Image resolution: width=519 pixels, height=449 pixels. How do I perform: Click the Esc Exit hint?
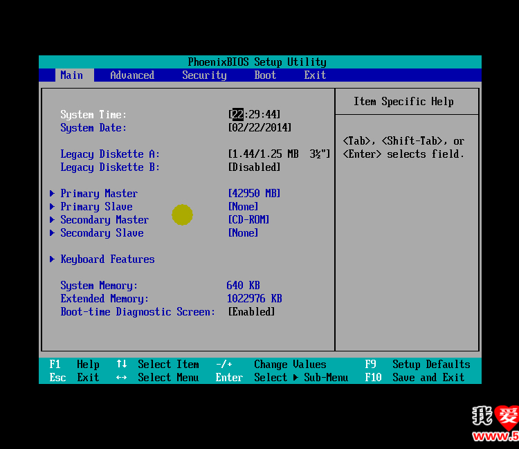coord(75,378)
